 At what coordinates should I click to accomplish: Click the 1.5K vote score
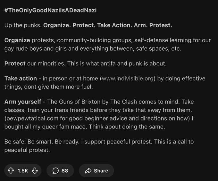pyautogui.click(x=23, y=171)
